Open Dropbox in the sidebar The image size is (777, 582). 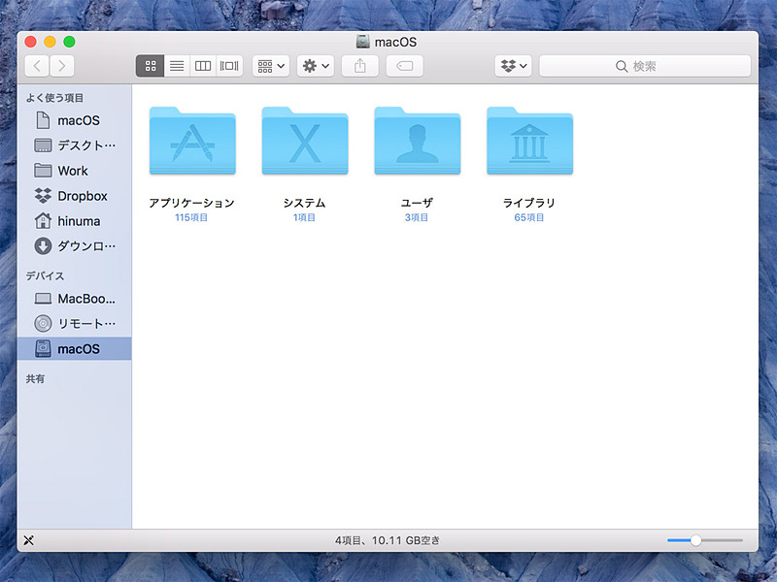(x=75, y=196)
